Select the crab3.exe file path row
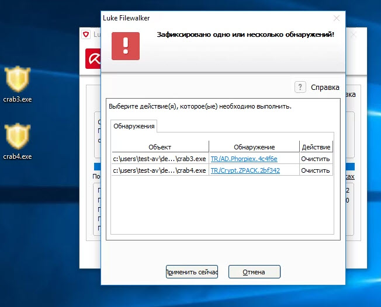Image resolution: width=381 pixels, height=307 pixels. coord(160,159)
